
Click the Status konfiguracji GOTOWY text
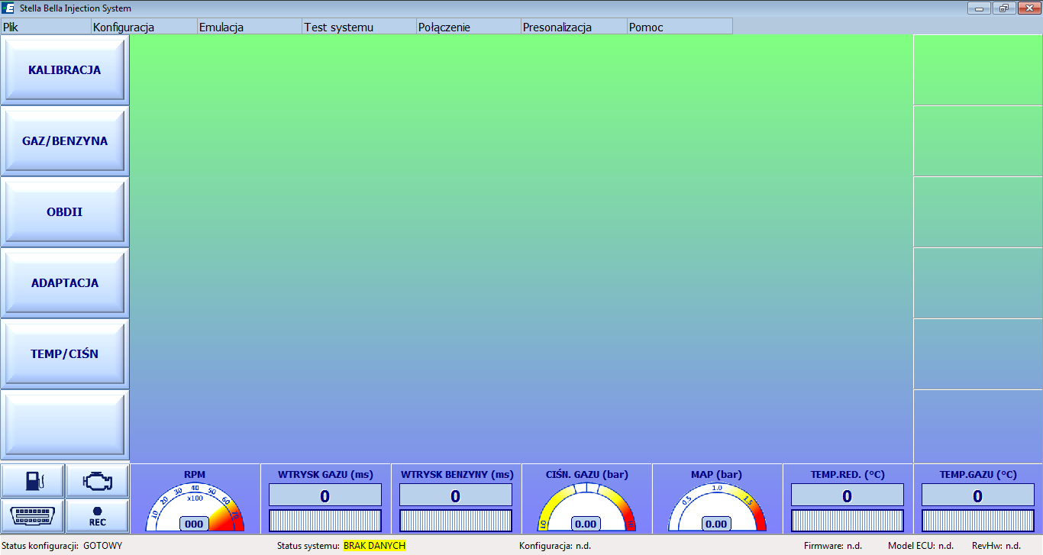(63, 546)
